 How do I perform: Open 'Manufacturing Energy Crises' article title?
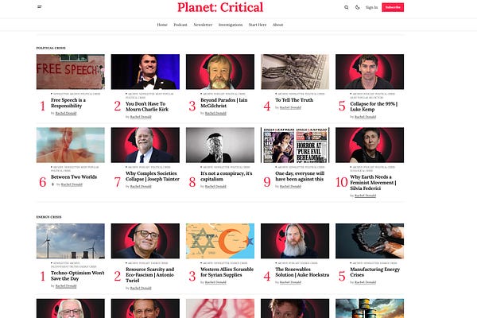pos(375,272)
